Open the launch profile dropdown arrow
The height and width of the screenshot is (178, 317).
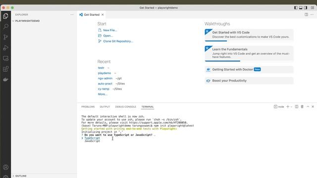pyautogui.click(x=291, y=107)
